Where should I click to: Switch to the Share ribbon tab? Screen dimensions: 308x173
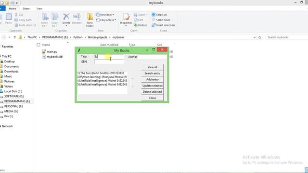coord(26,9)
